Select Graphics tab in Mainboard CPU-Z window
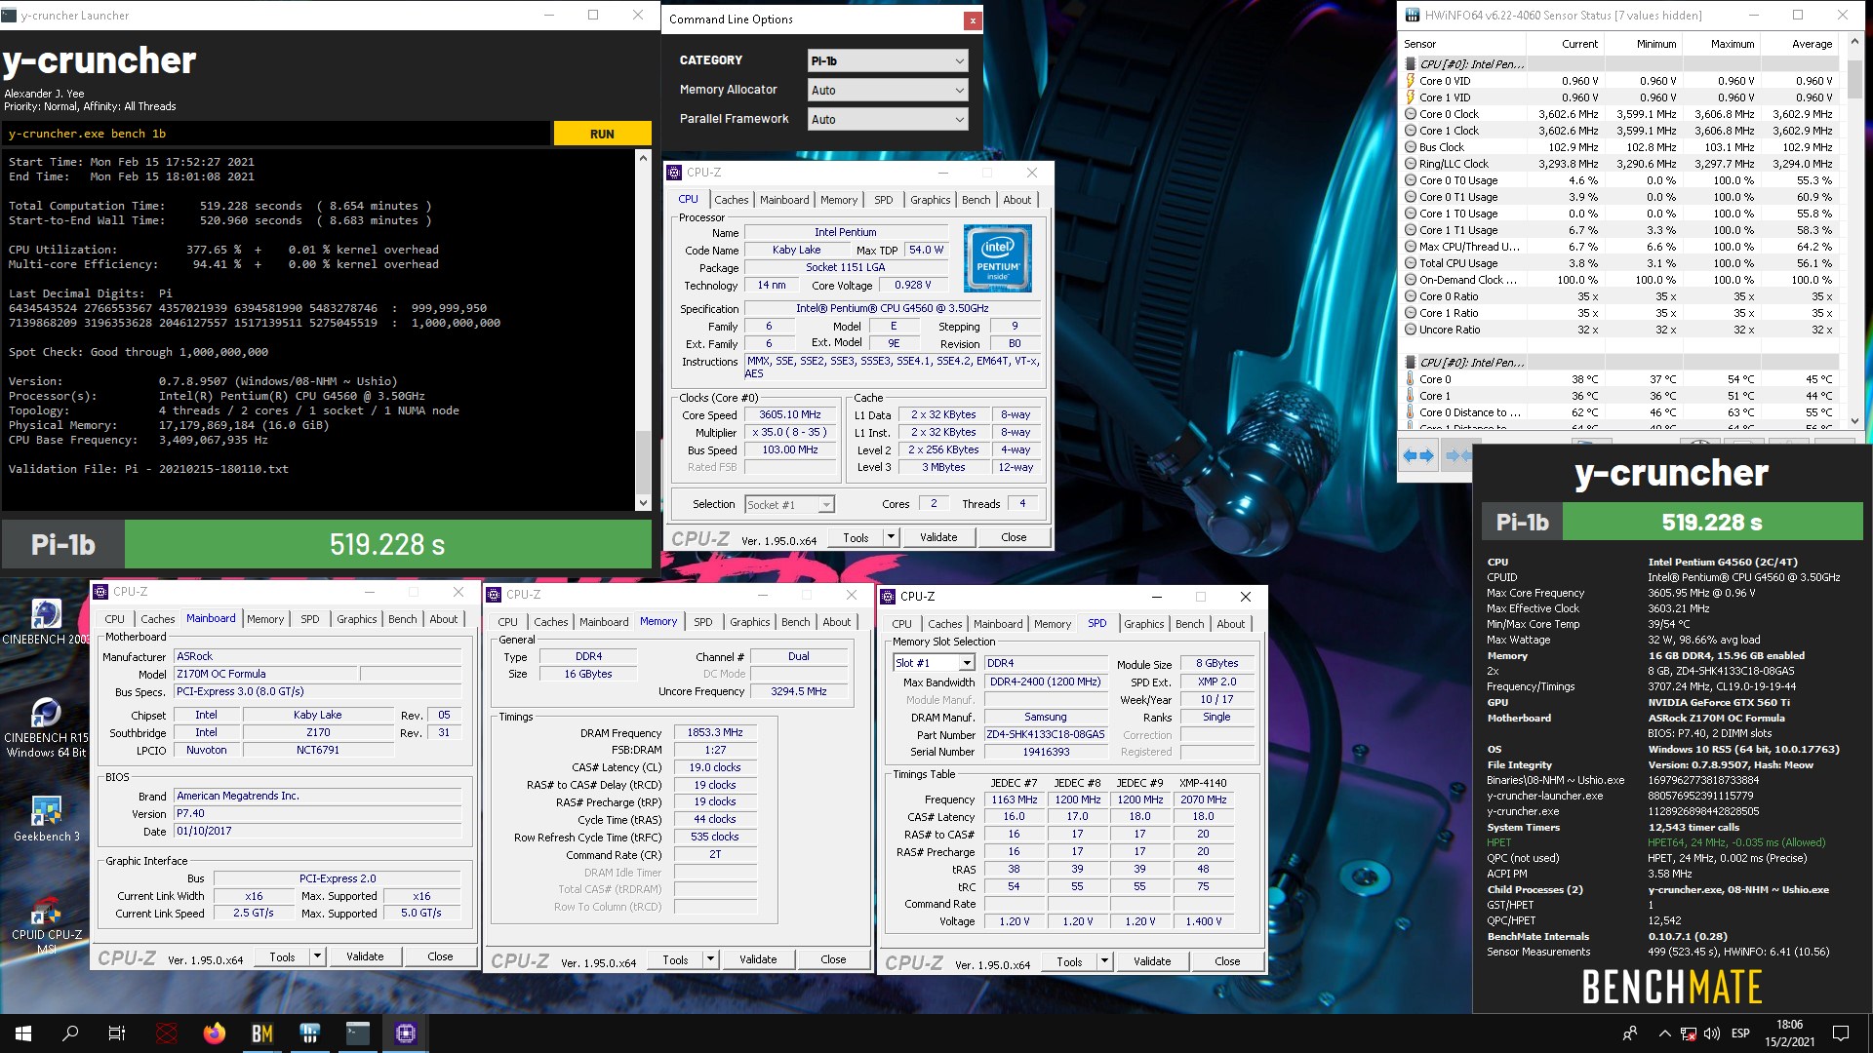The width and height of the screenshot is (1873, 1053). pyautogui.click(x=357, y=619)
